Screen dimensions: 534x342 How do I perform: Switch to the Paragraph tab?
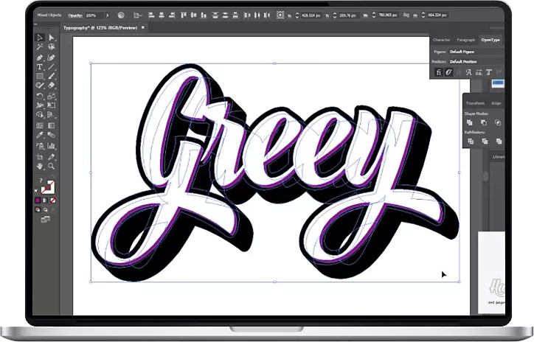pos(465,40)
